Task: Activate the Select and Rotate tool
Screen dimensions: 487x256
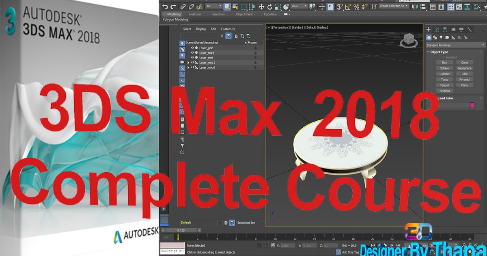Action: [x=269, y=7]
